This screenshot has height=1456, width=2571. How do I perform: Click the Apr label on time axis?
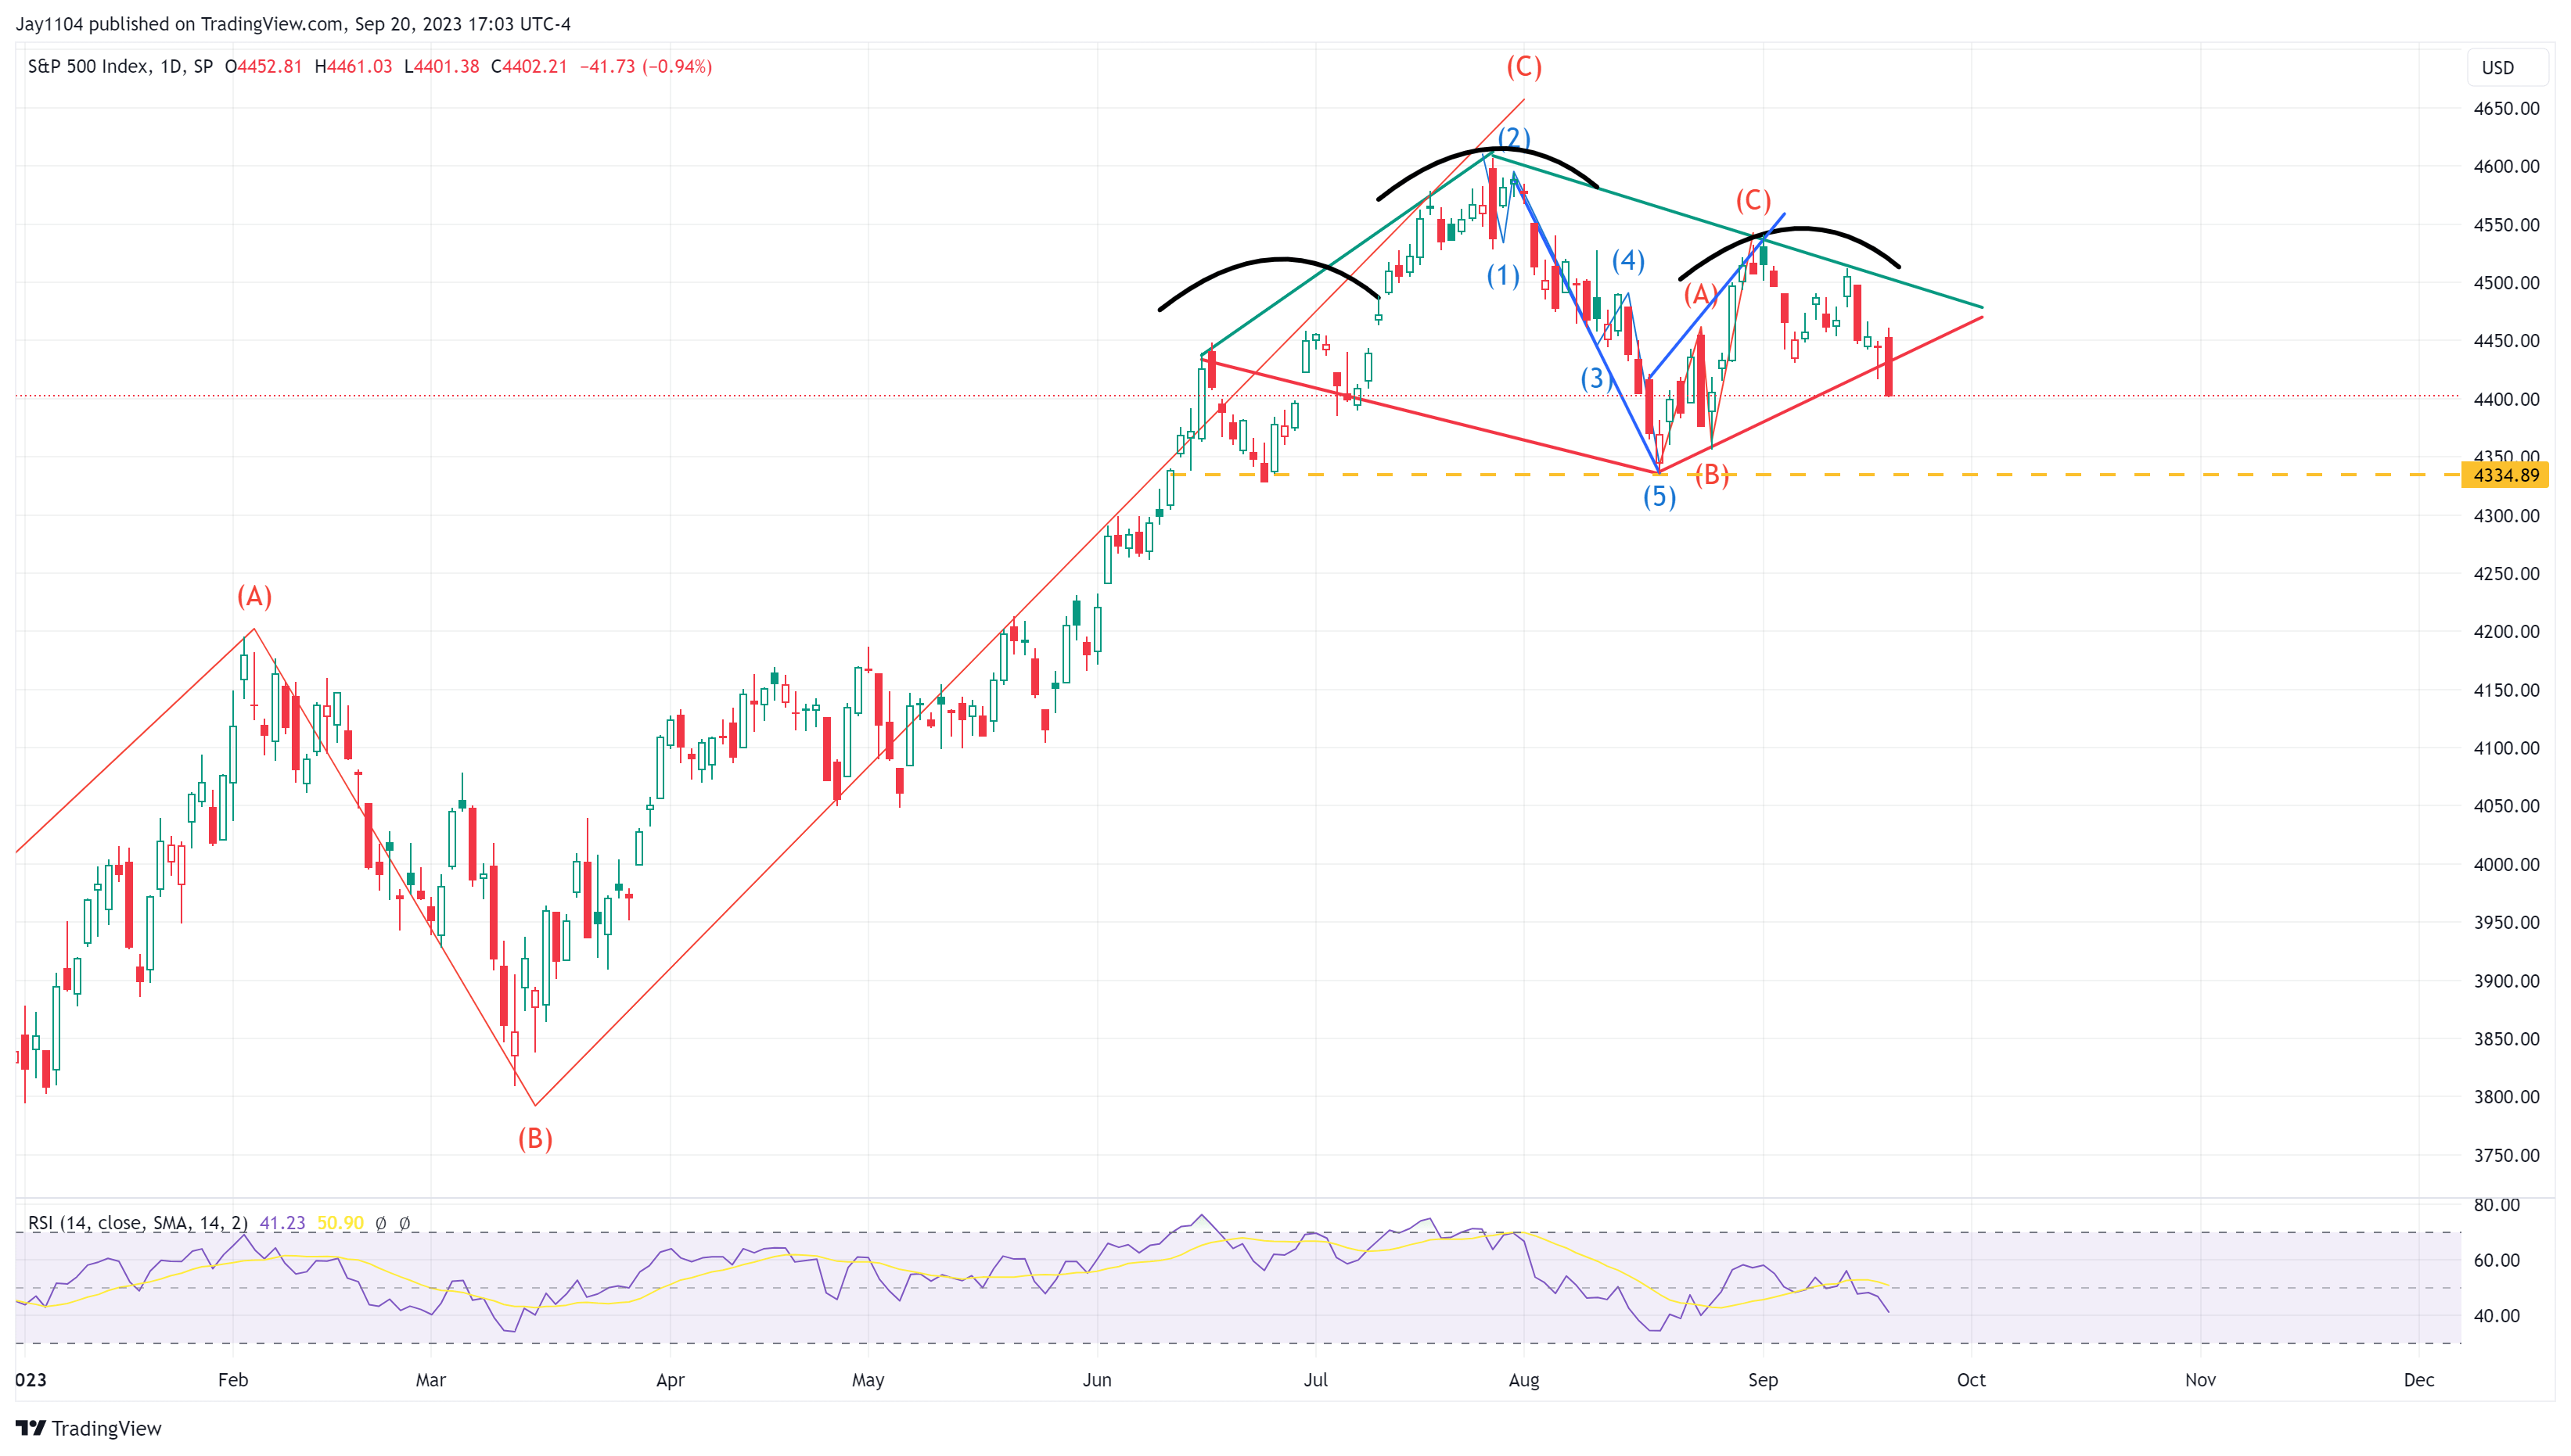pyautogui.click(x=671, y=1380)
